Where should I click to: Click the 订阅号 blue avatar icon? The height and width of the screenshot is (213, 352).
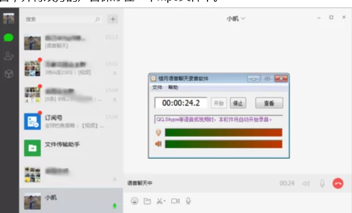click(x=32, y=121)
